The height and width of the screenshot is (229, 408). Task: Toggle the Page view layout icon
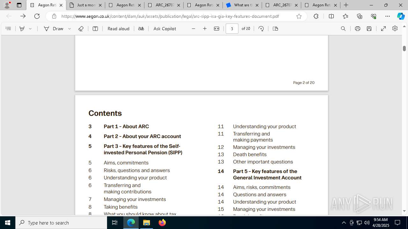(275, 29)
